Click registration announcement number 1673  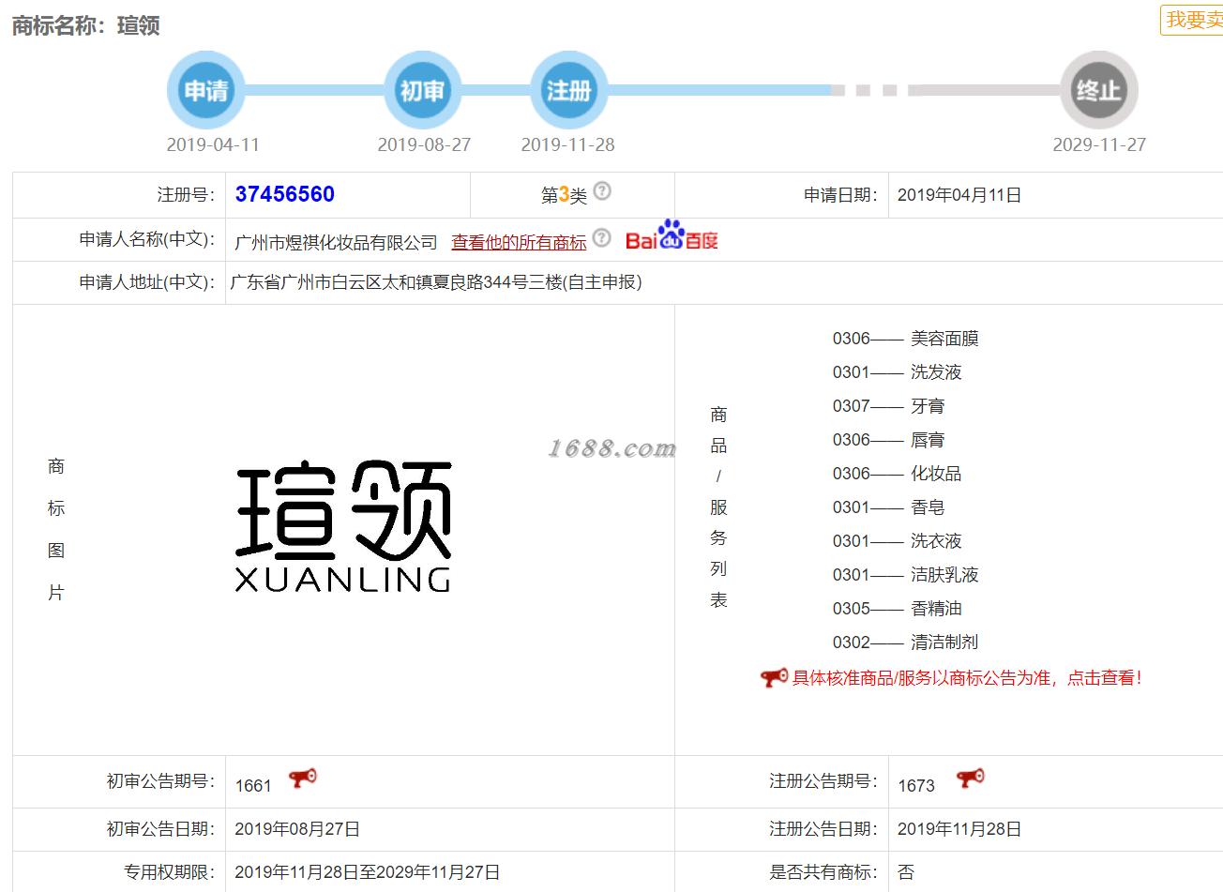(x=916, y=785)
